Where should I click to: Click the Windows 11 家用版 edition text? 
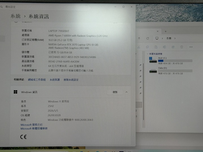[x=58, y=101]
